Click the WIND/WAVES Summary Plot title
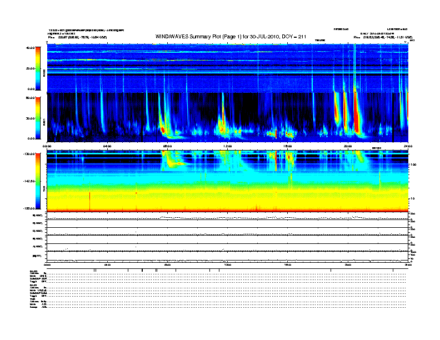Viewport: 440px width, 340px height. tap(231, 37)
